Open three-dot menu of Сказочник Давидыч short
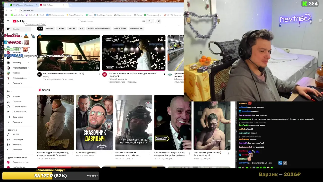Screen dimensions: 323x182 click(x=111, y=153)
